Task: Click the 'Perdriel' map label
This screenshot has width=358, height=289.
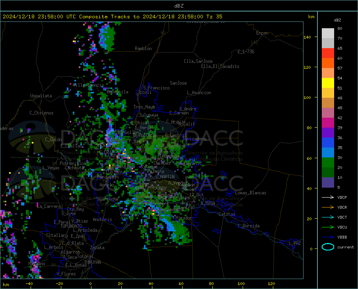Action: (x=107, y=177)
